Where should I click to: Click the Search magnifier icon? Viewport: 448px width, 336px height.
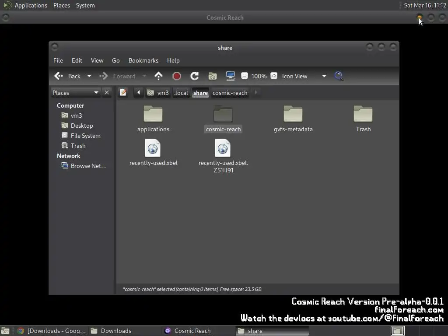tap(339, 76)
